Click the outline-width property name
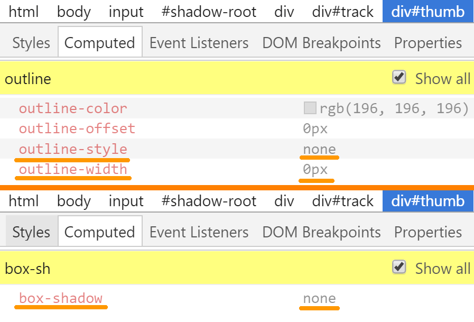This screenshot has height=322, width=474. tap(73, 169)
